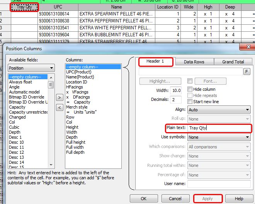Click the Name column header in table
Viewport: 255px width, 204px height.
tap(117, 7)
